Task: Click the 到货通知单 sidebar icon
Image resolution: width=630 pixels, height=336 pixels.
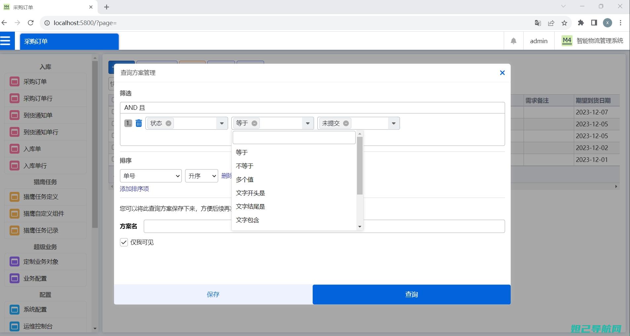Action: [15, 115]
